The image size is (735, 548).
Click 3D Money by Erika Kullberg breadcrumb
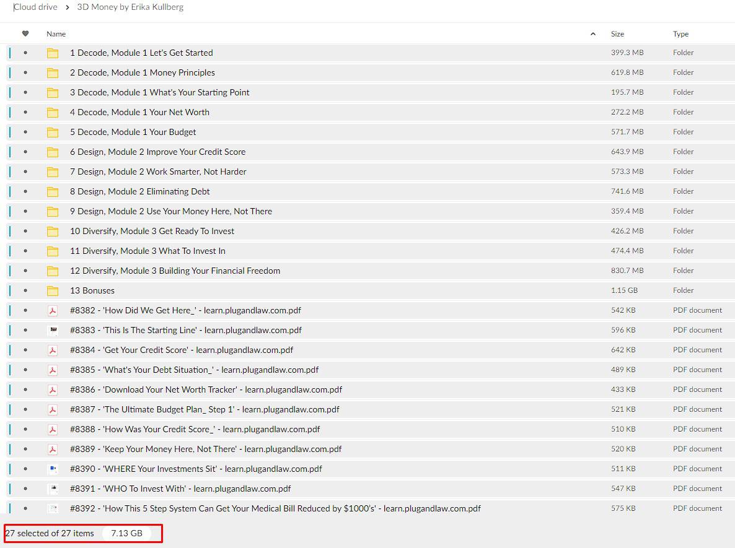[x=130, y=7]
